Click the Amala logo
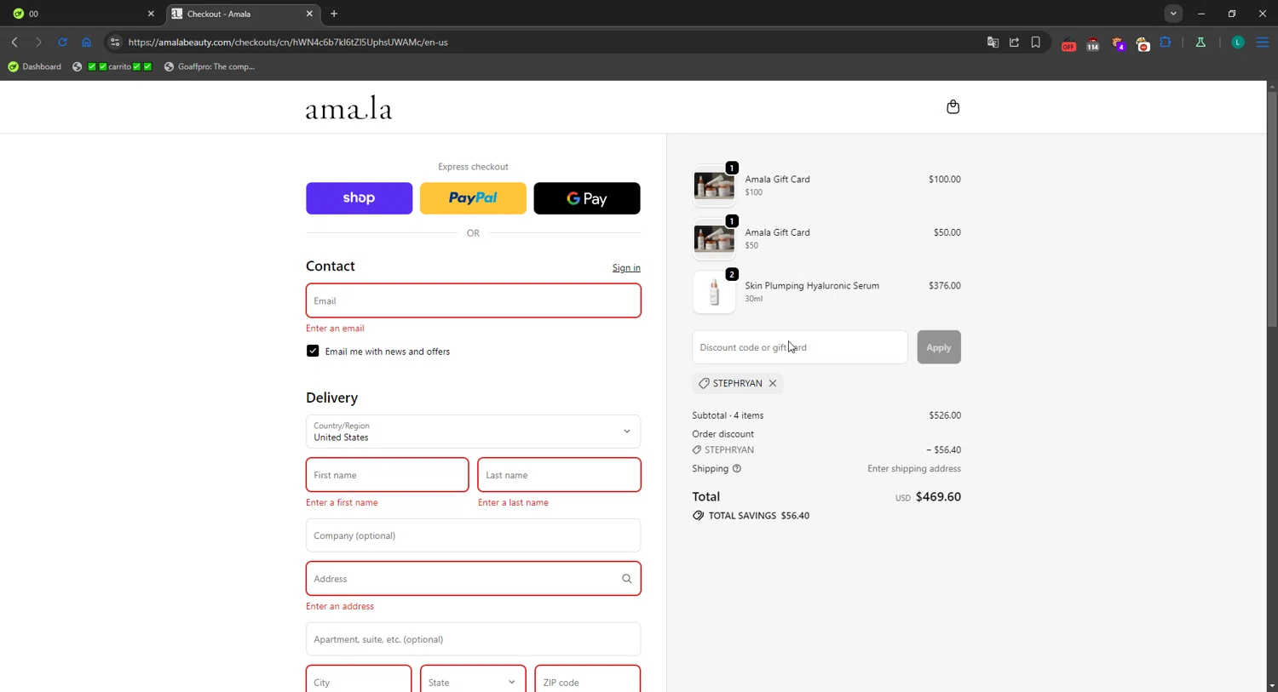This screenshot has height=692, width=1278. [349, 108]
